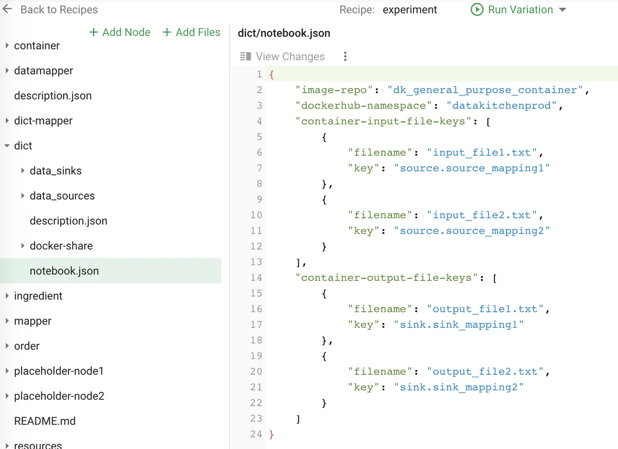
Task: Click Add Files button
Action: (192, 32)
